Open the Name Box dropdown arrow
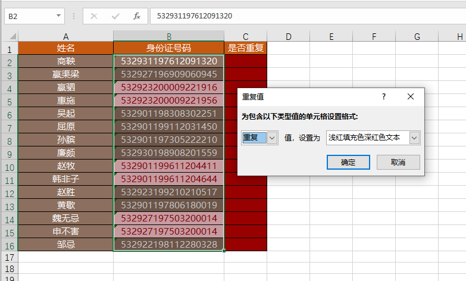Viewport: 466px width, 281px height. pos(58,15)
